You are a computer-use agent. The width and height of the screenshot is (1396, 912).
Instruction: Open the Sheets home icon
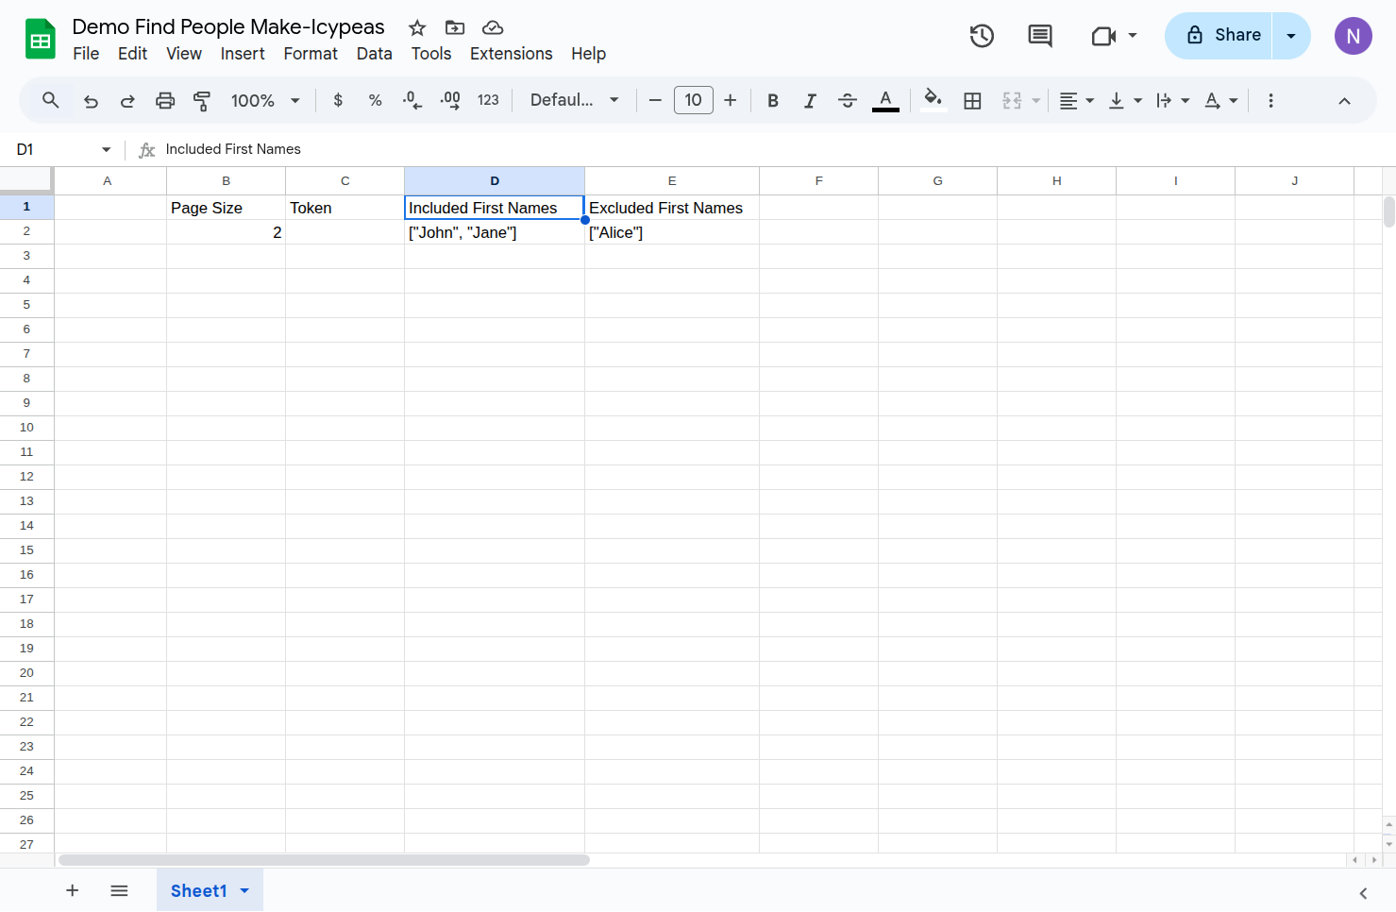[40, 39]
